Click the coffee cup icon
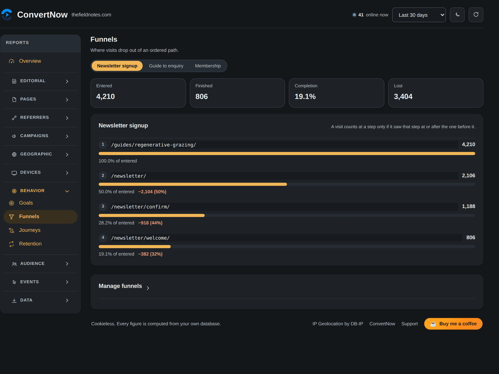Screen dimensions: 499x374 (433, 324)
